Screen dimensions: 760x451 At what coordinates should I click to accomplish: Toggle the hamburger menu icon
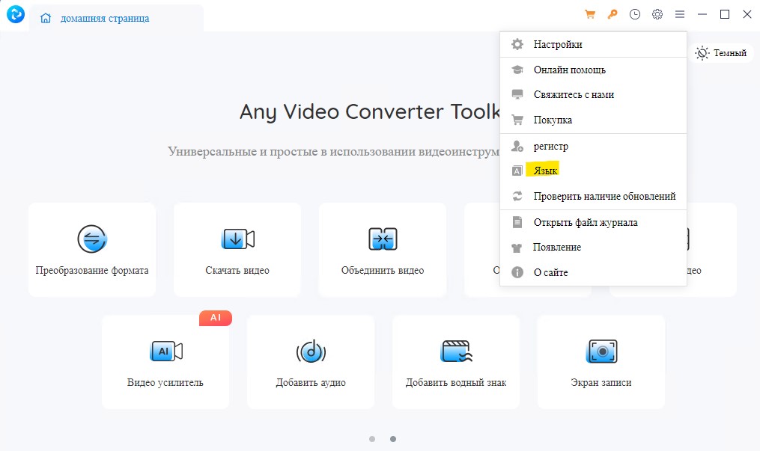680,14
